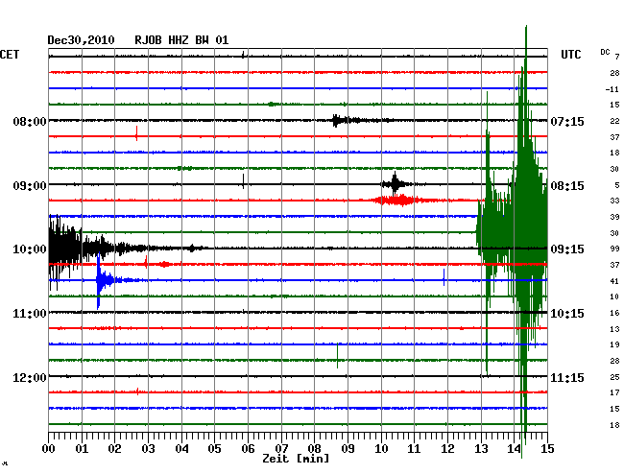Select the 09:00 CET time label
Viewport: 624px width, 474px height.
click(x=30, y=186)
